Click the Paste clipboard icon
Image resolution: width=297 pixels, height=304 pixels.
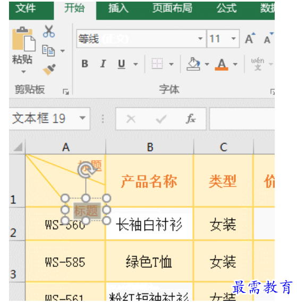[24, 39]
